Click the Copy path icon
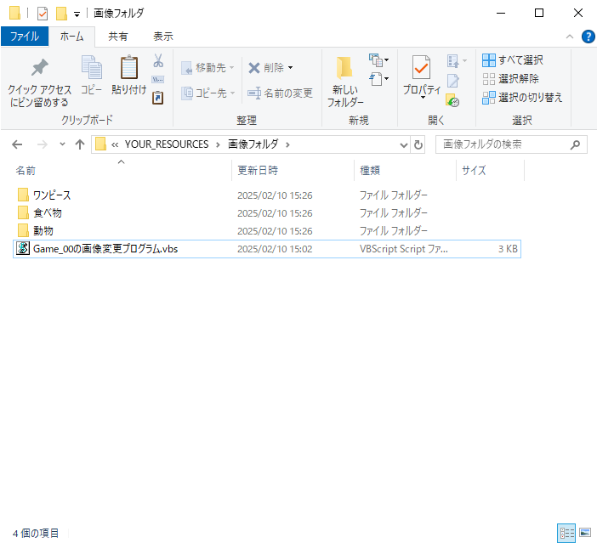597x543 pixels. pyautogui.click(x=157, y=80)
